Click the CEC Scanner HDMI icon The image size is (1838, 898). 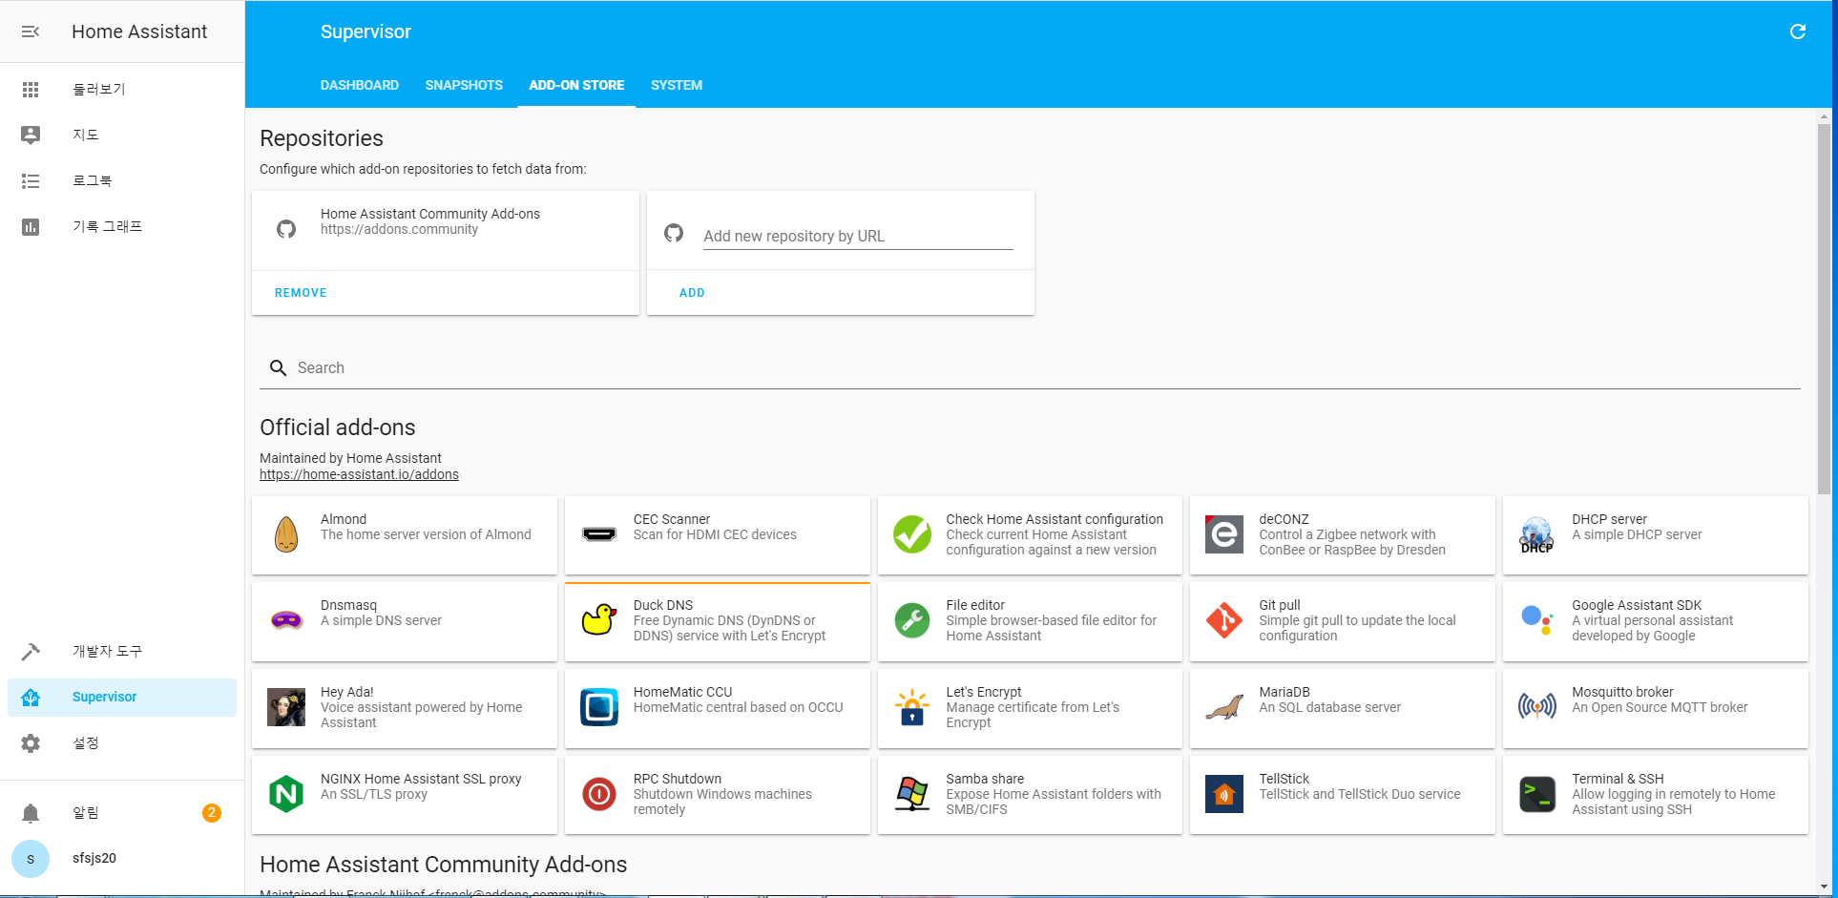(x=599, y=534)
